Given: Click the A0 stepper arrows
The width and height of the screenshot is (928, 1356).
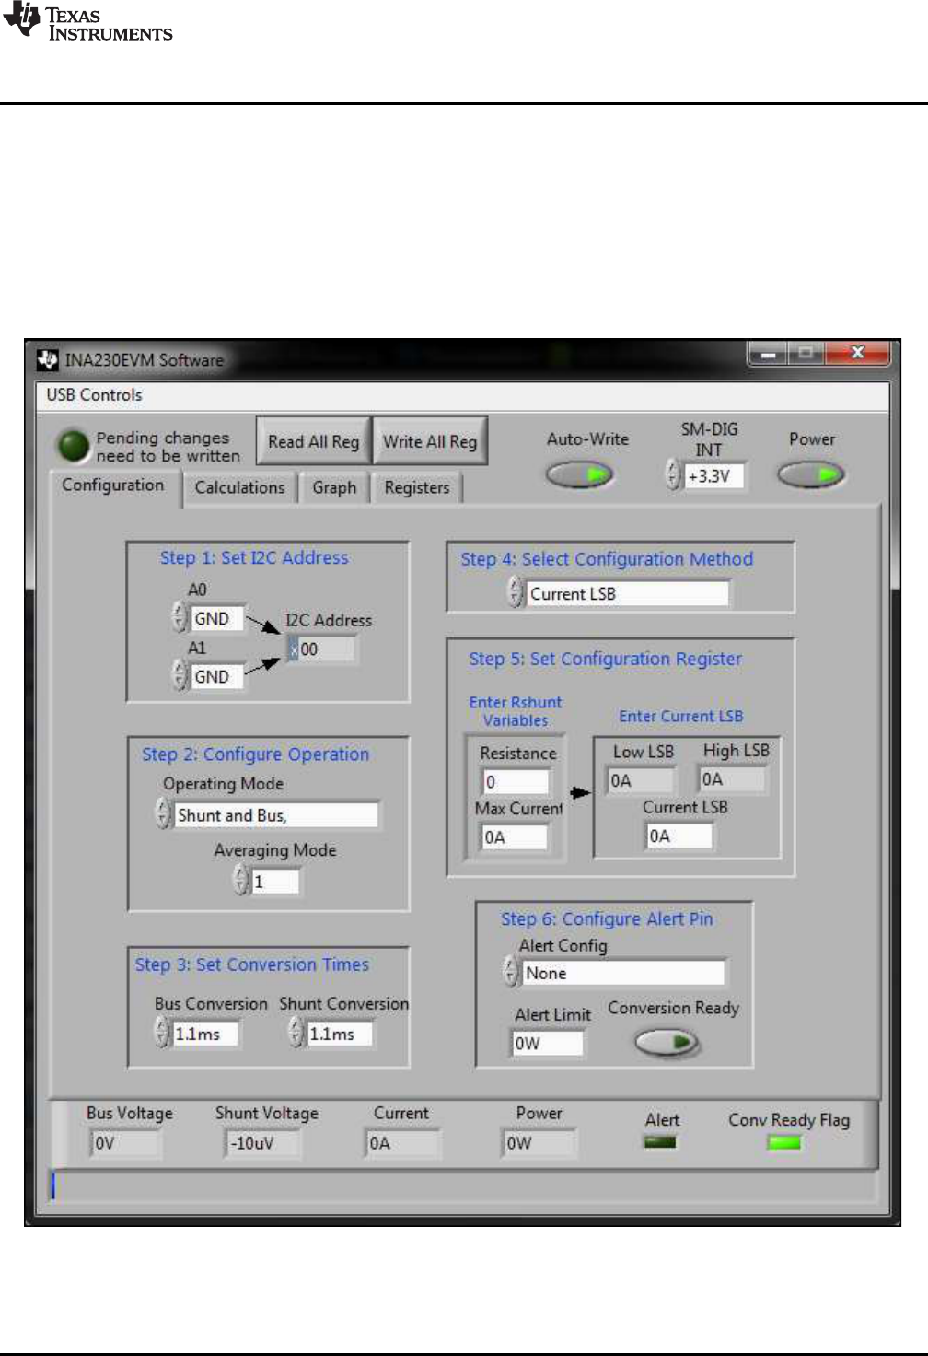Looking at the screenshot, I should (180, 617).
